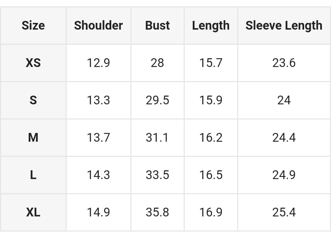Click the S size row label
The height and width of the screenshot is (243, 331).
(x=33, y=100)
